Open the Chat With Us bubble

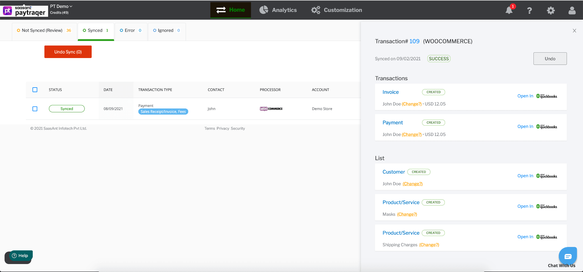click(568, 256)
